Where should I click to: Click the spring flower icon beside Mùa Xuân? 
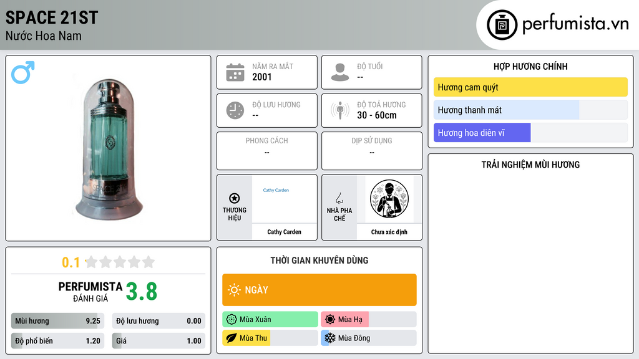click(232, 319)
